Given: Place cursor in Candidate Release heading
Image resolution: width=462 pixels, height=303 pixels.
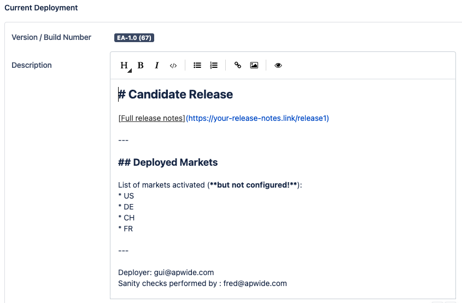Looking at the screenshot, I should (180, 95).
